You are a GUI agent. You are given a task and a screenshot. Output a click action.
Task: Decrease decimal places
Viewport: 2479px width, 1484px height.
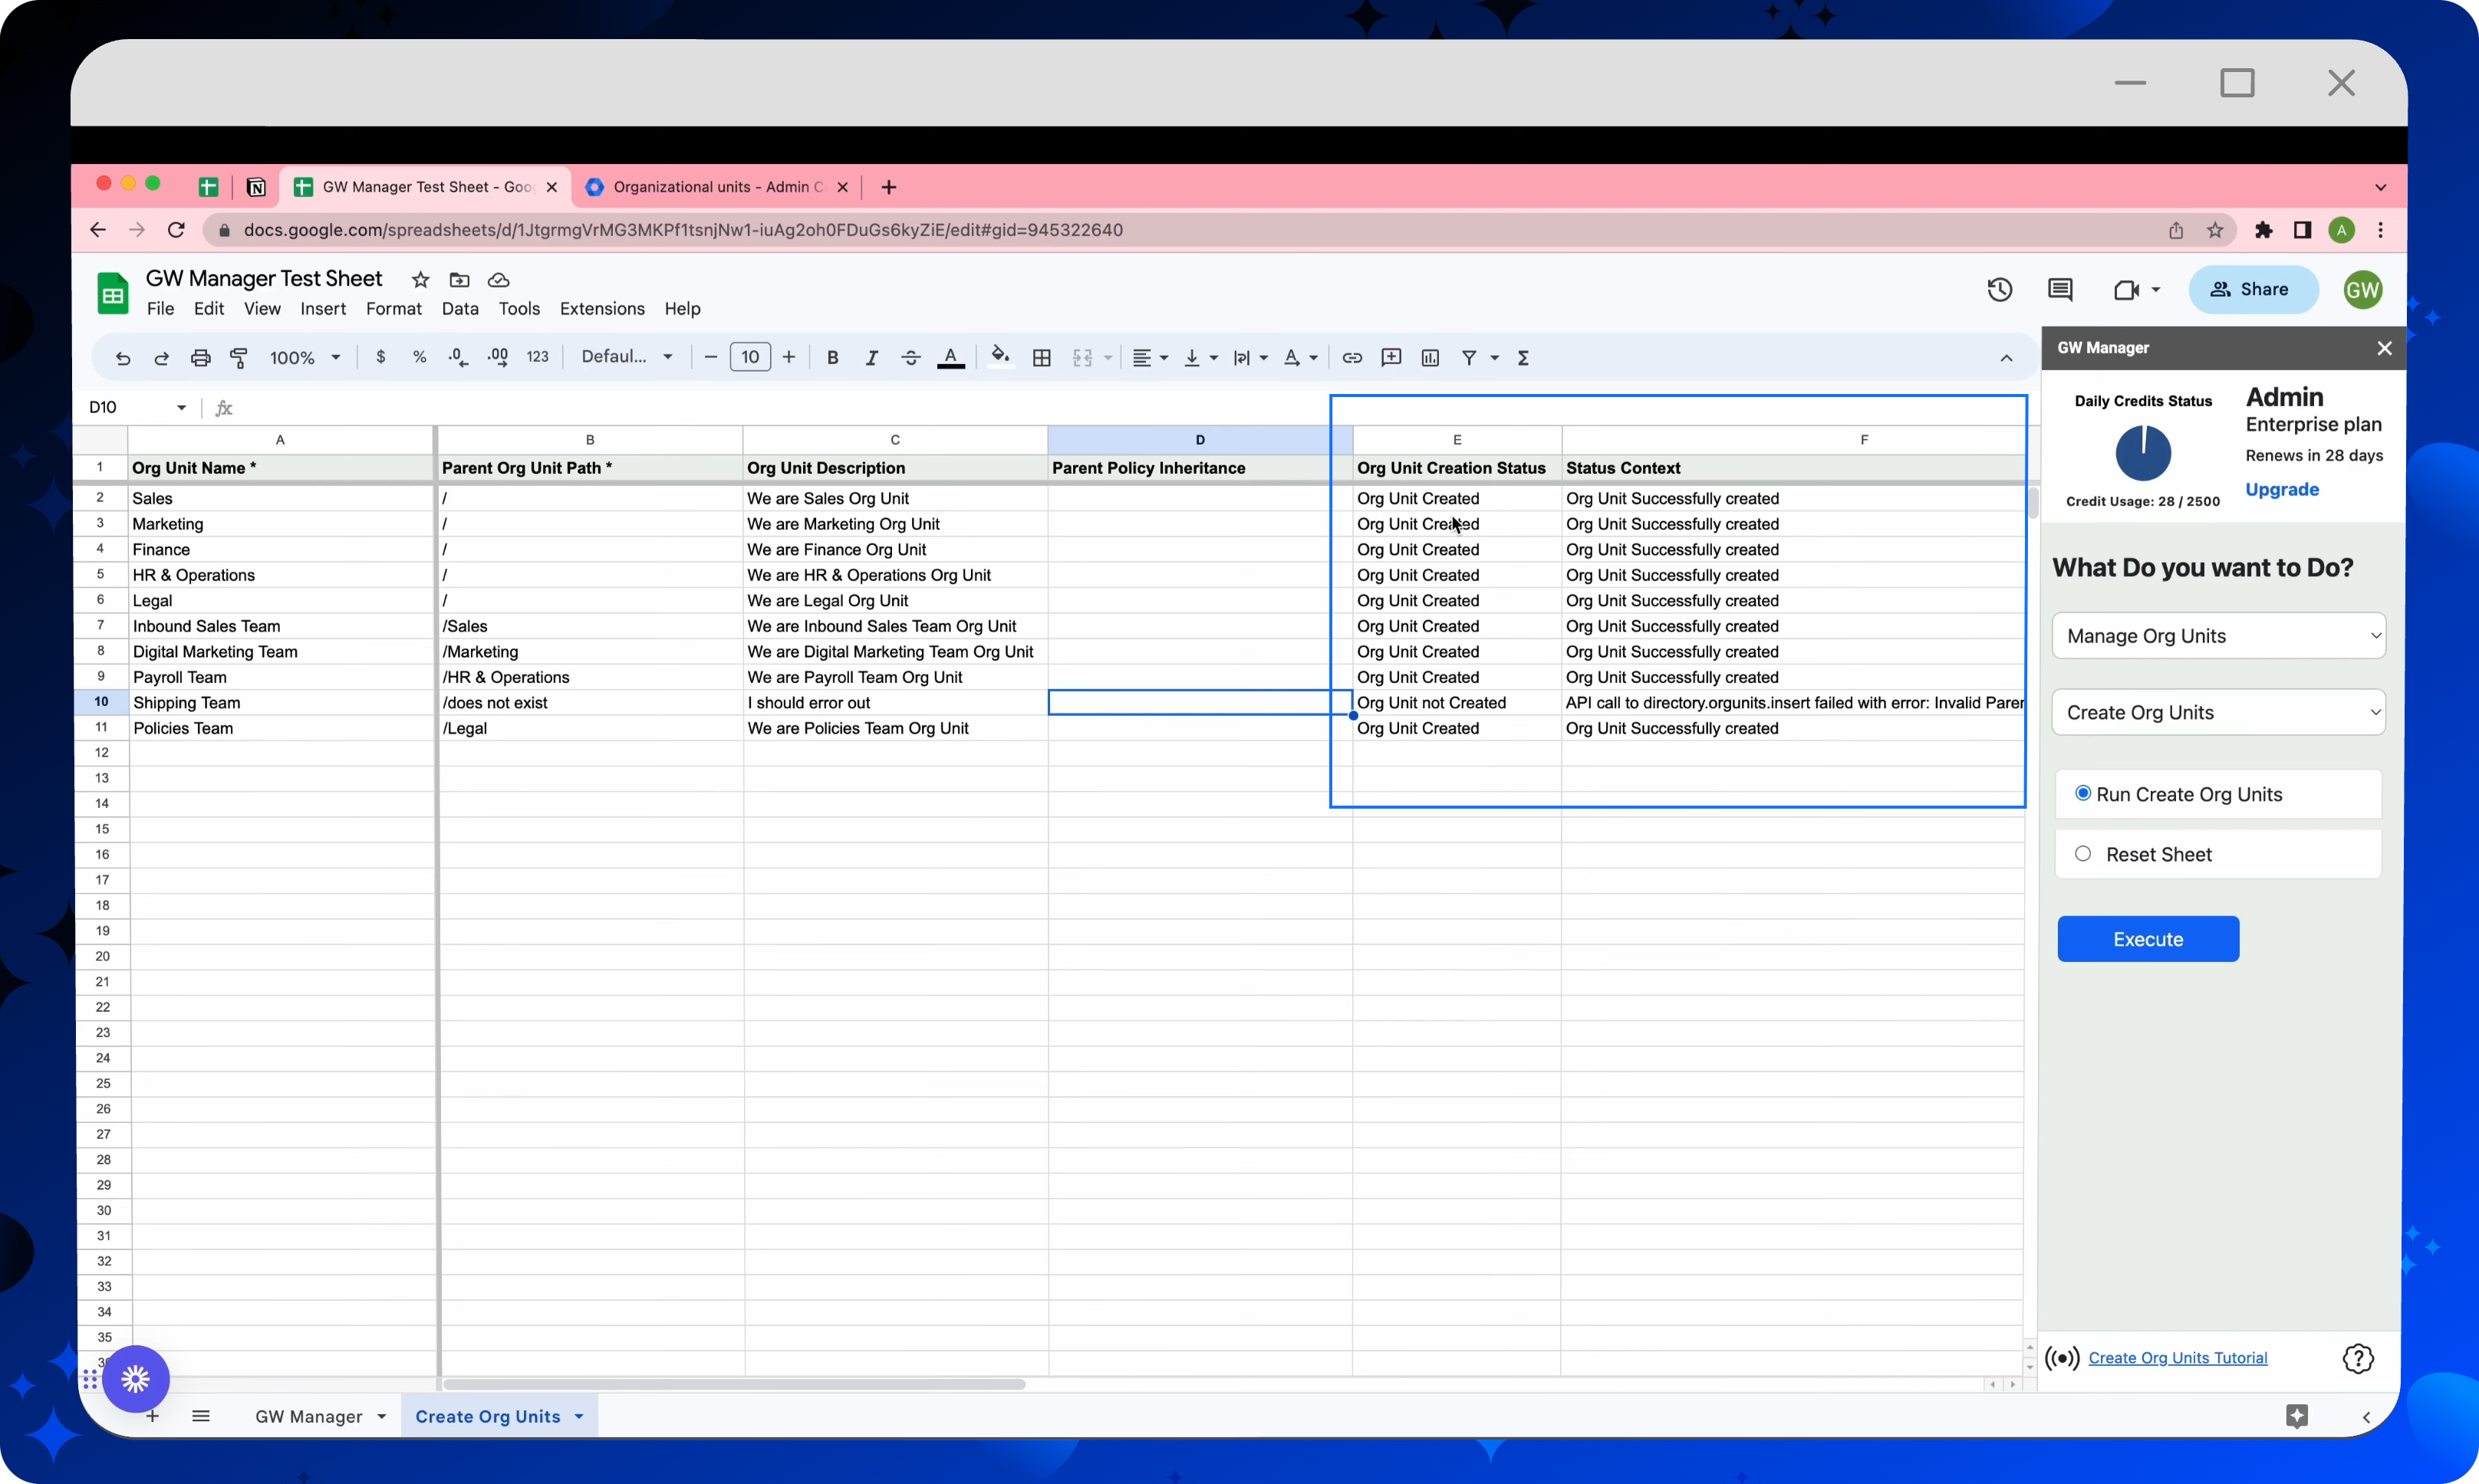click(458, 357)
